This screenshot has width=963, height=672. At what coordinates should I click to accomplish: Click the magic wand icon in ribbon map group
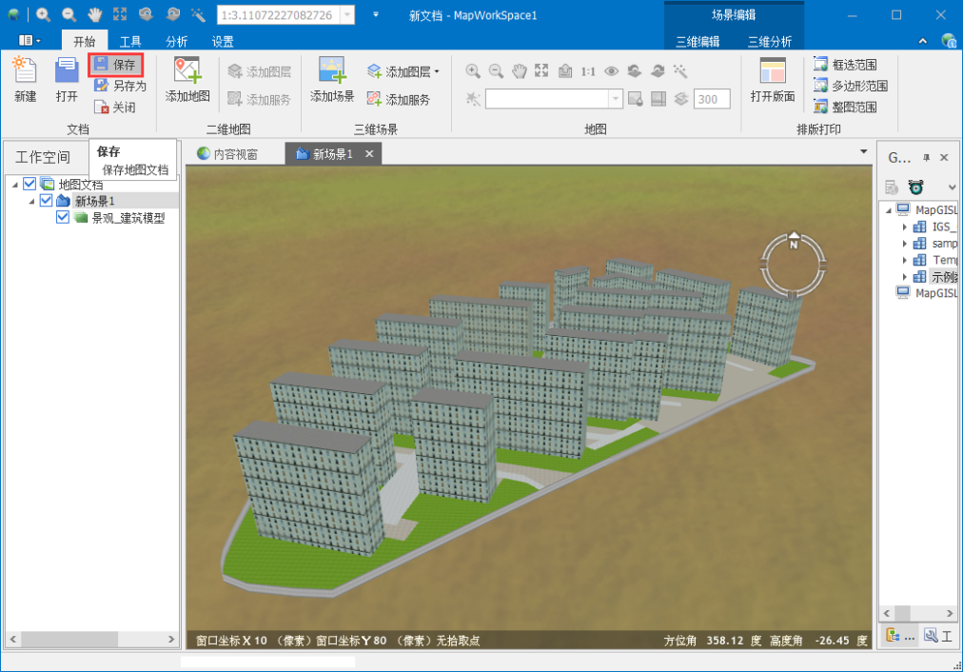click(680, 71)
